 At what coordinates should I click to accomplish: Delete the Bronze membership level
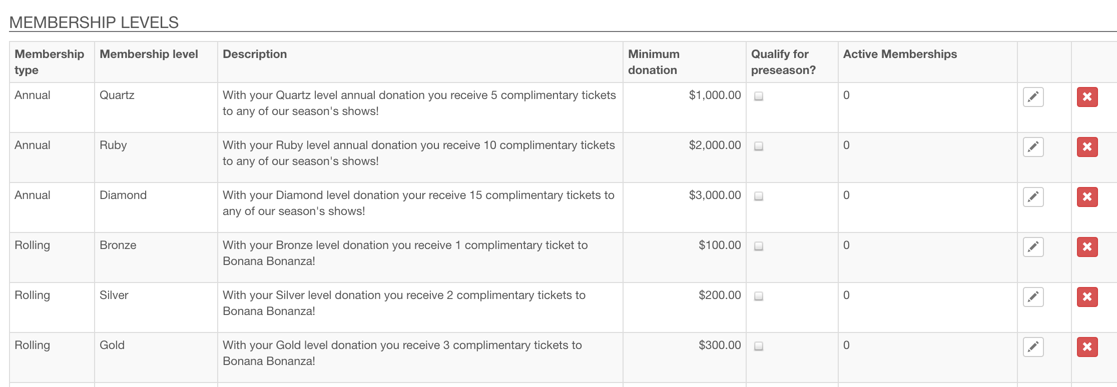(1087, 247)
